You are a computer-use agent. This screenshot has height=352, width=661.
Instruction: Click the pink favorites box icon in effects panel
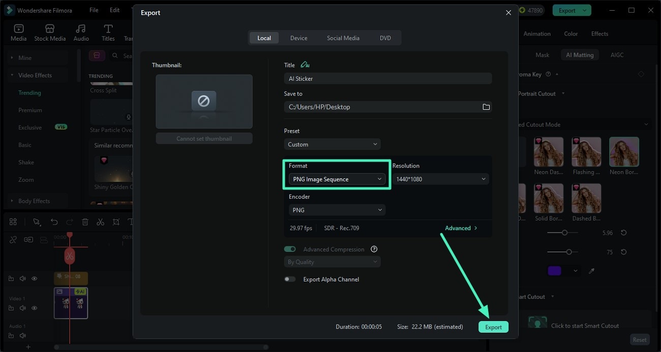97,55
